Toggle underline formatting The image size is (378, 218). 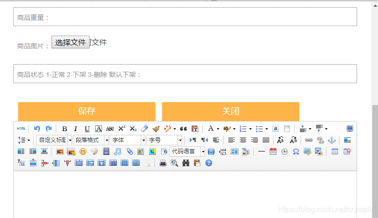point(87,129)
